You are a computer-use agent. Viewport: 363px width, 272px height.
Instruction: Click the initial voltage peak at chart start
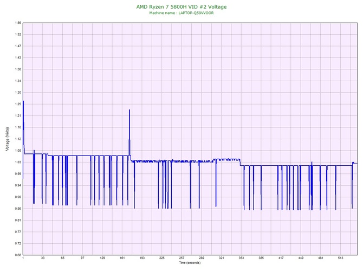click(x=23, y=102)
